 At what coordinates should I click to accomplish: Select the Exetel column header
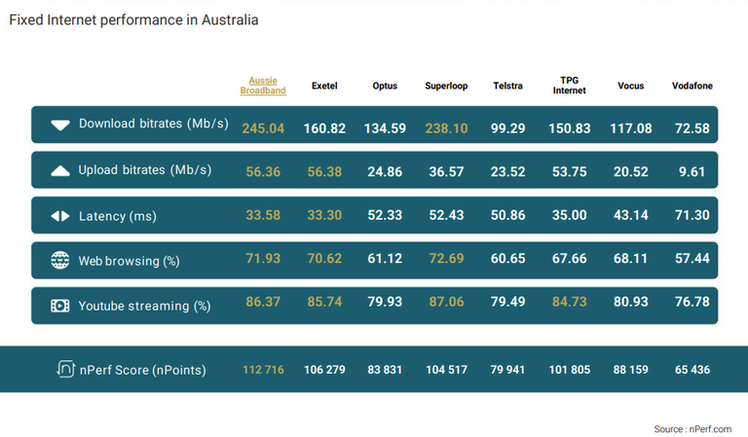324,86
